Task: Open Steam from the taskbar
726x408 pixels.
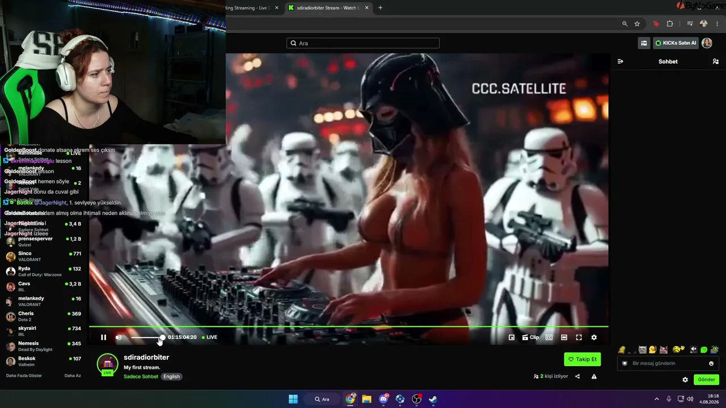Action: click(433, 399)
